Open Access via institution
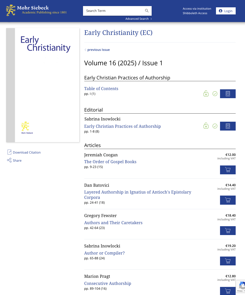245x295 pixels. pyautogui.click(x=197, y=9)
